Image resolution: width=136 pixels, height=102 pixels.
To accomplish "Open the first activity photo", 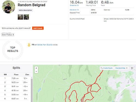I will (x=20, y=17).
